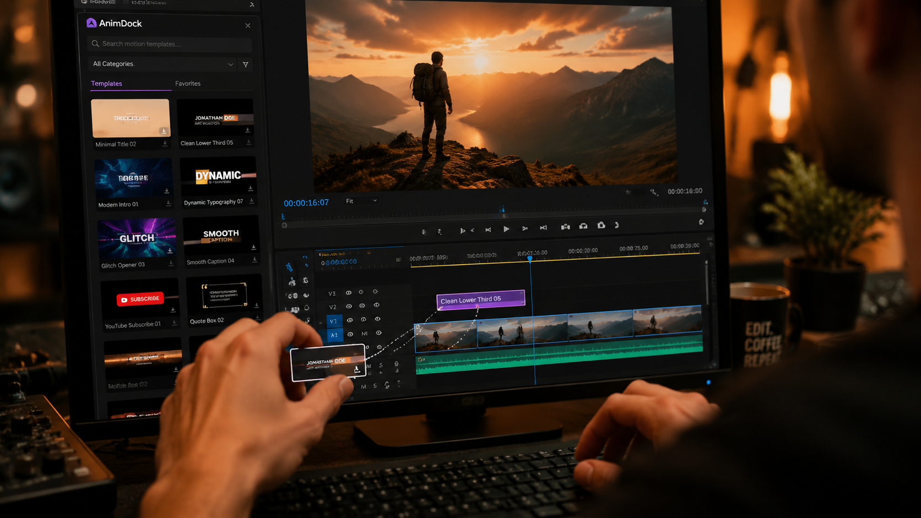Click download icon beside Modern Intro 01 label
The image size is (921, 518).
169,204
